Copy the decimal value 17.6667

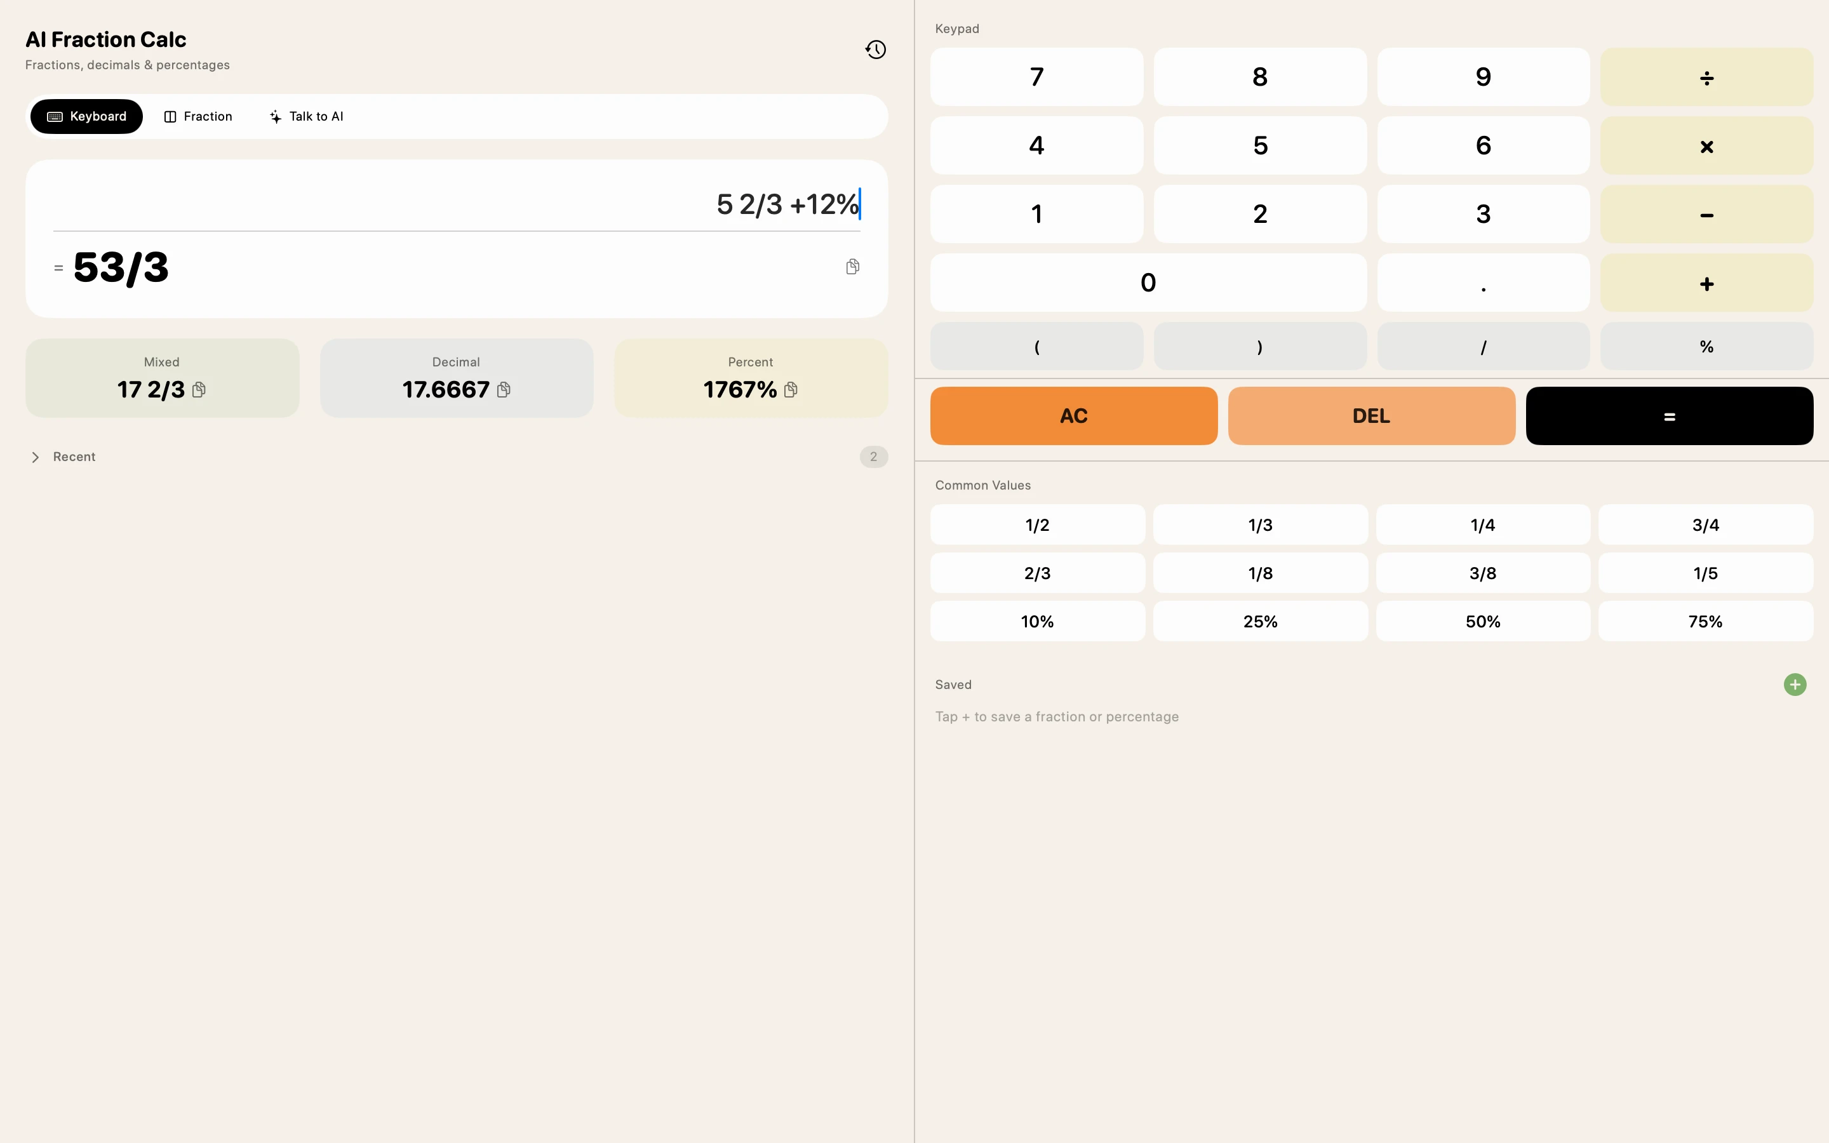(x=504, y=389)
